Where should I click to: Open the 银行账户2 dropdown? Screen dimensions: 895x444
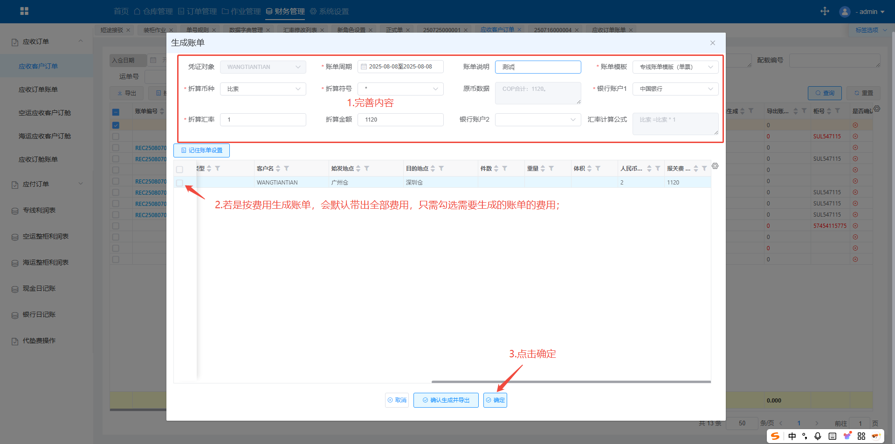pos(537,120)
